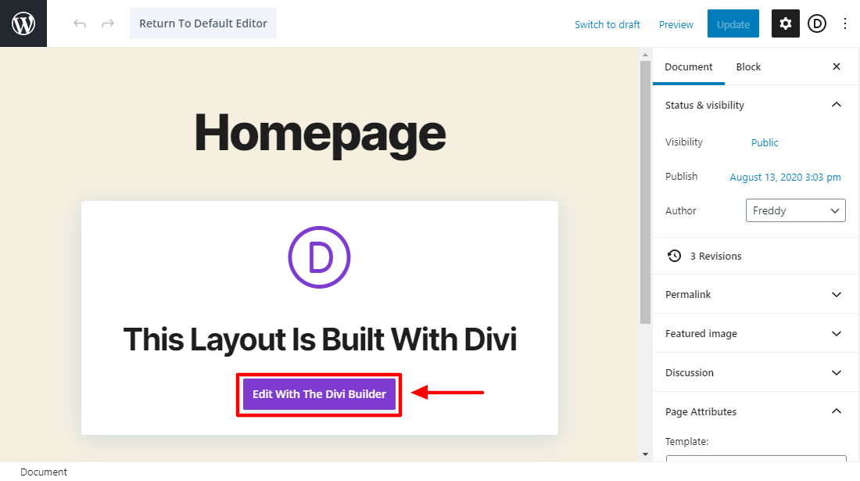
Task: Undo the last change
Action: (80, 23)
